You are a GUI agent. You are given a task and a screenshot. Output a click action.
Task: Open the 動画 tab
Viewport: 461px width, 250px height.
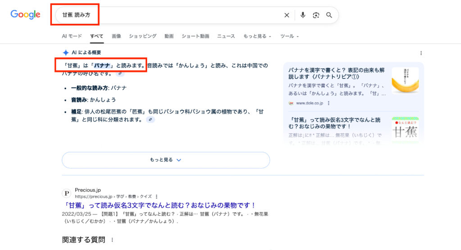(169, 36)
